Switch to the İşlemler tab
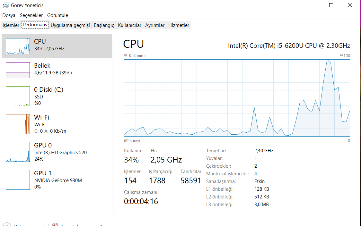 pyautogui.click(x=11, y=25)
